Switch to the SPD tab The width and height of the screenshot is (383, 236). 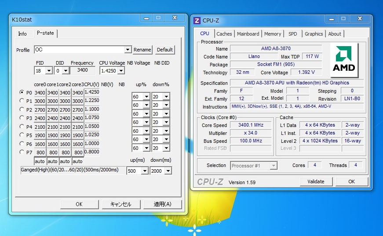pos(292,34)
